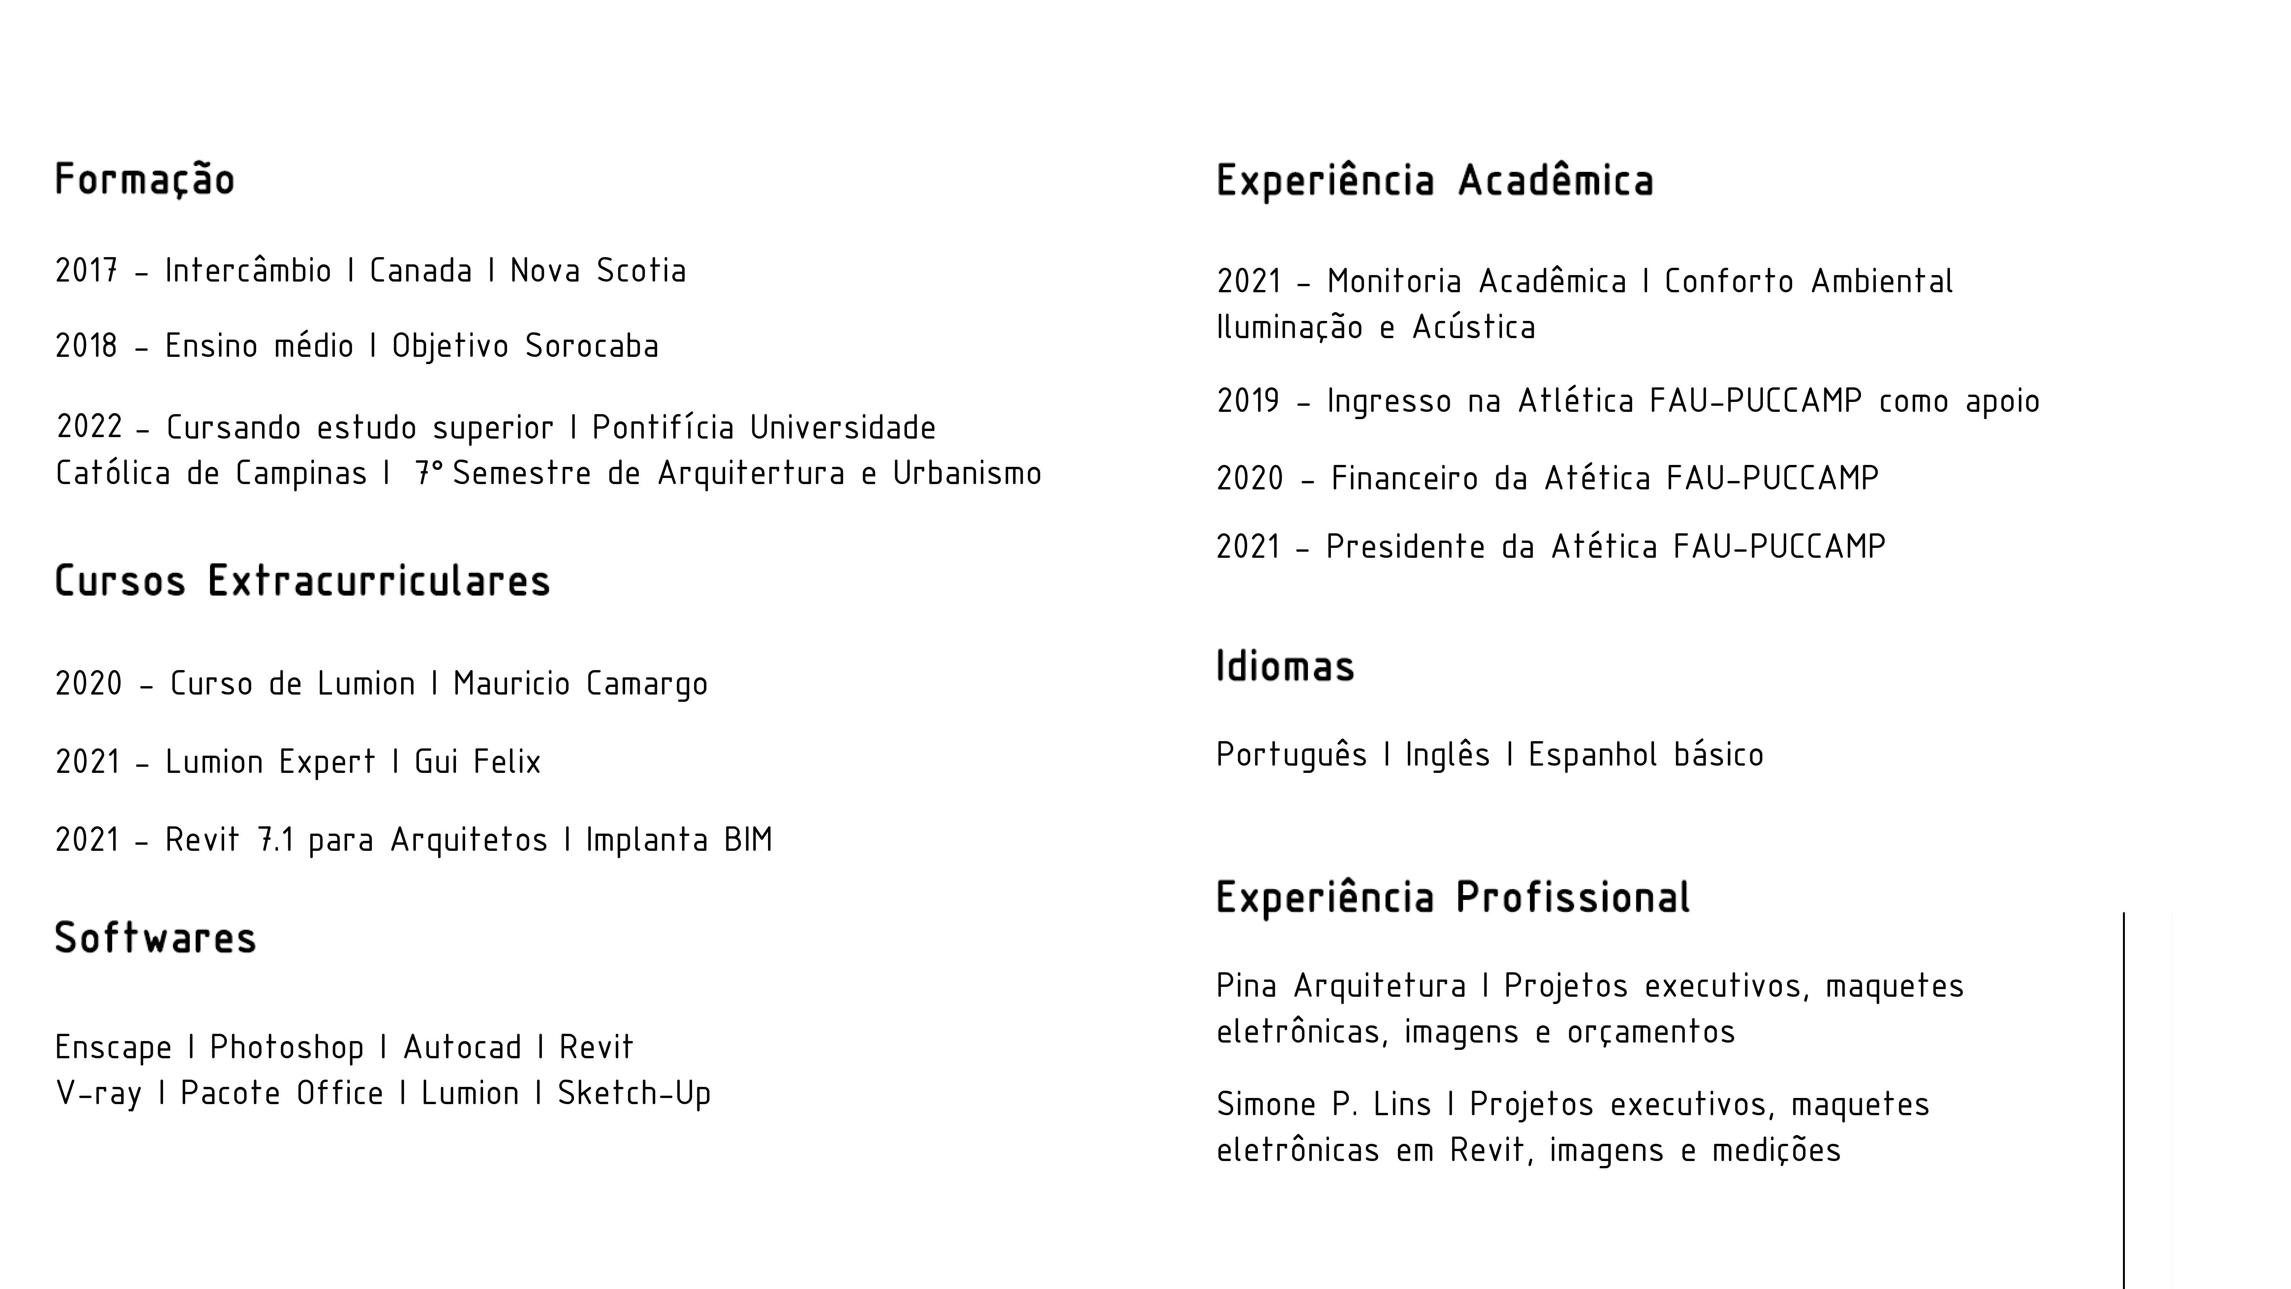
Task: Click the Ingresso na Atlética entry
Action: click(x=1628, y=401)
